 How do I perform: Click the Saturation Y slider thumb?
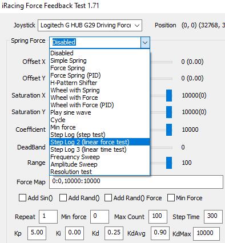pyautogui.click(x=169, y=112)
